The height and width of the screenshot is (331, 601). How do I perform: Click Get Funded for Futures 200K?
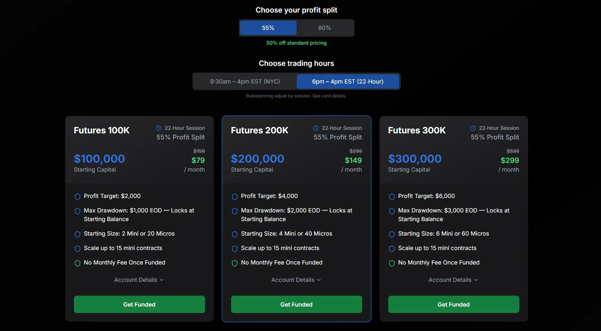point(297,304)
